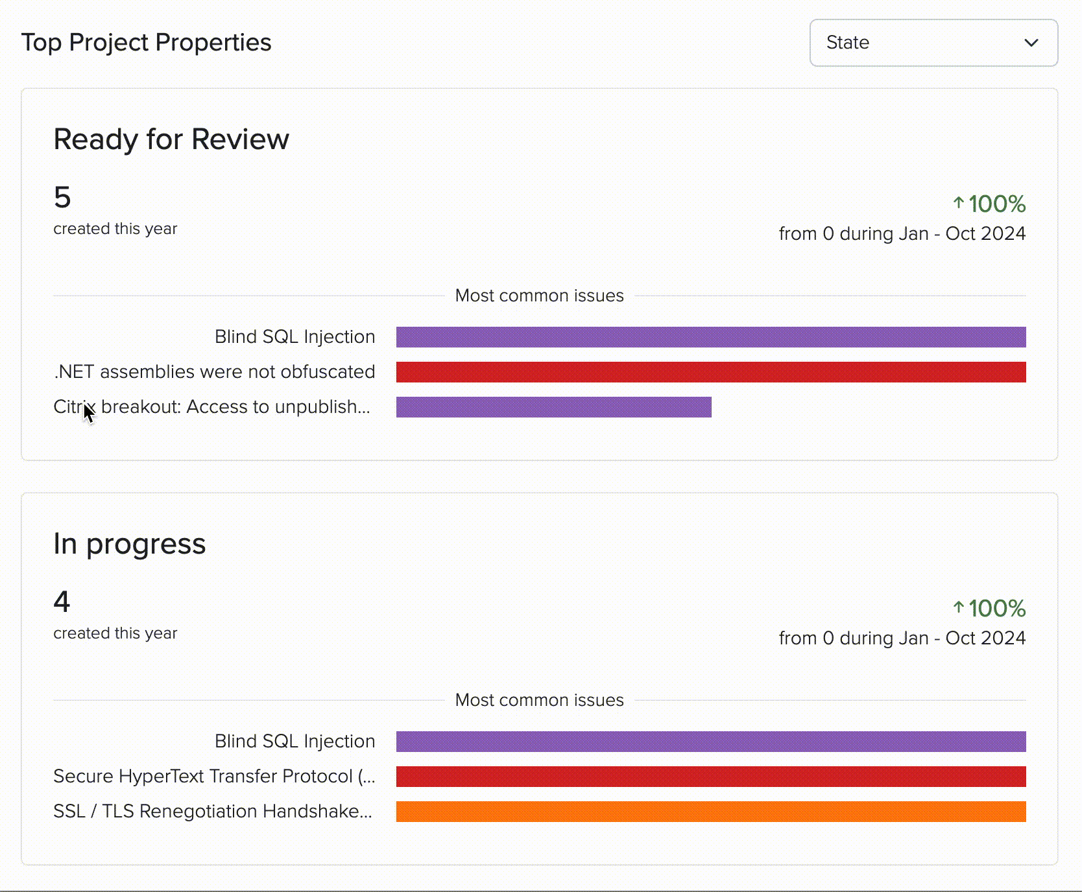Select the State filter combo box
Viewport: 1082px width, 892px height.
(x=933, y=43)
